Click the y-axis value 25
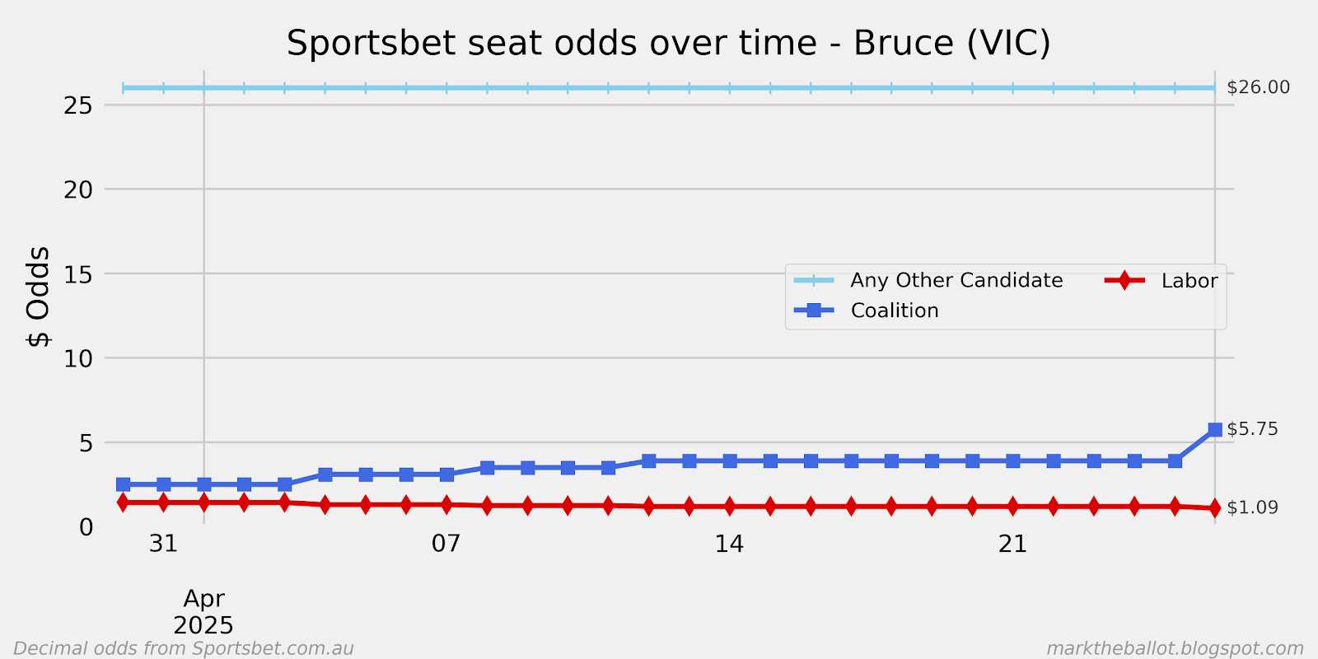The width and height of the screenshot is (1318, 659). point(78,105)
